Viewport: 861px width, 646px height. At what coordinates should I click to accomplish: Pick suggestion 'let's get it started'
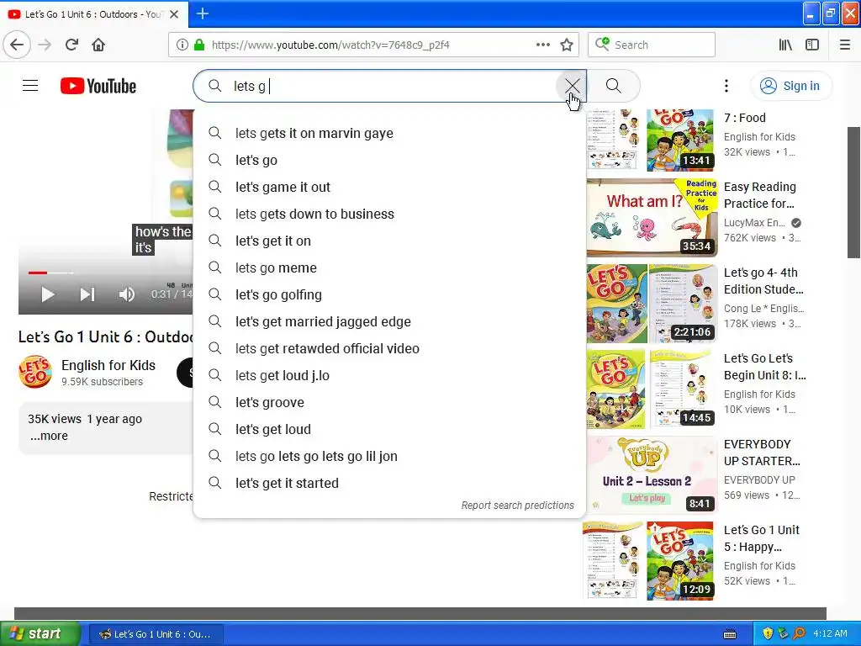[x=389, y=483]
